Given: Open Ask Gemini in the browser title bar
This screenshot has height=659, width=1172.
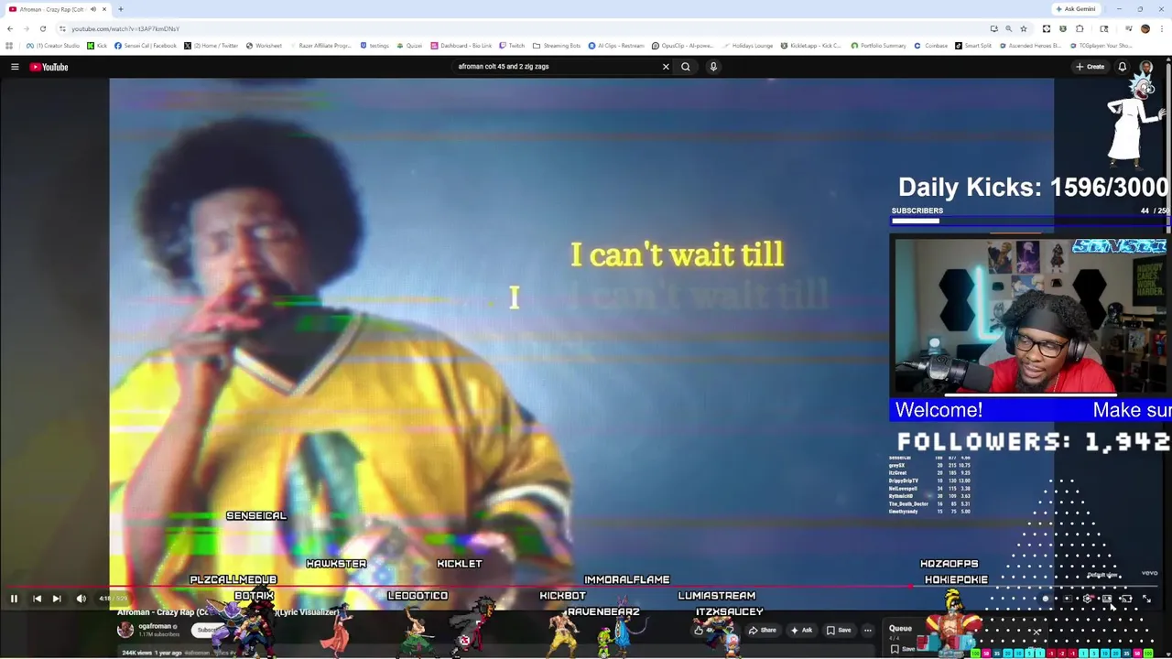Looking at the screenshot, I should click(1076, 9).
